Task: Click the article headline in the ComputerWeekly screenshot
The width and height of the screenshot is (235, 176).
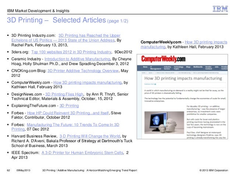Action: click(183, 78)
